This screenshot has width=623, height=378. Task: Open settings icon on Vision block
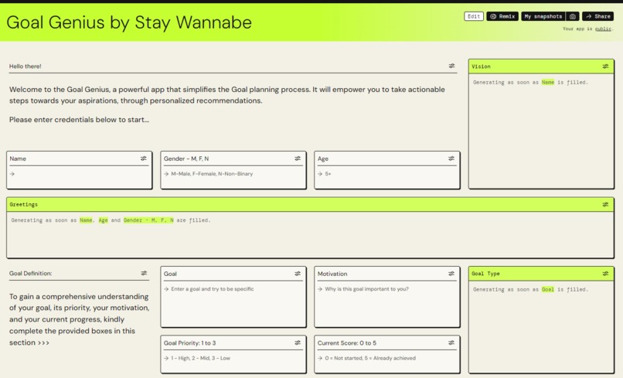click(x=605, y=66)
